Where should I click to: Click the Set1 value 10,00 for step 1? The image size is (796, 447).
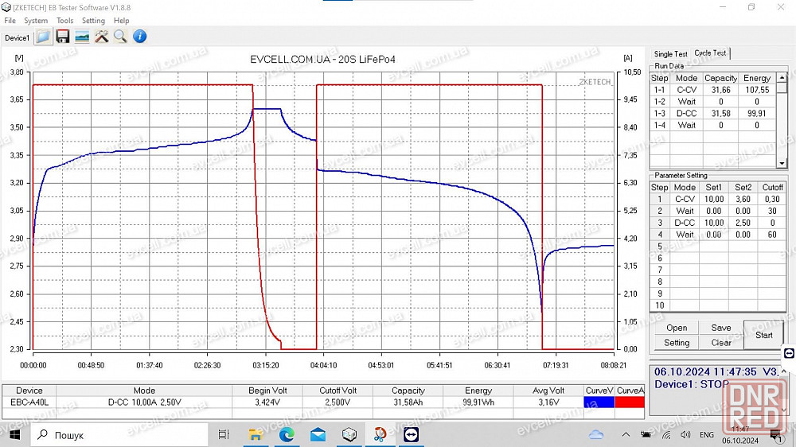714,199
